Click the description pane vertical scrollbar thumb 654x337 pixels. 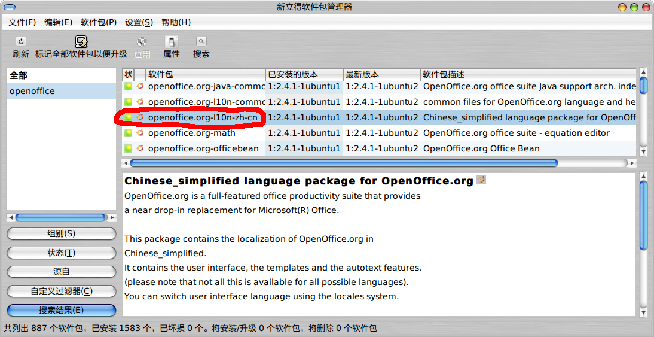click(643, 215)
